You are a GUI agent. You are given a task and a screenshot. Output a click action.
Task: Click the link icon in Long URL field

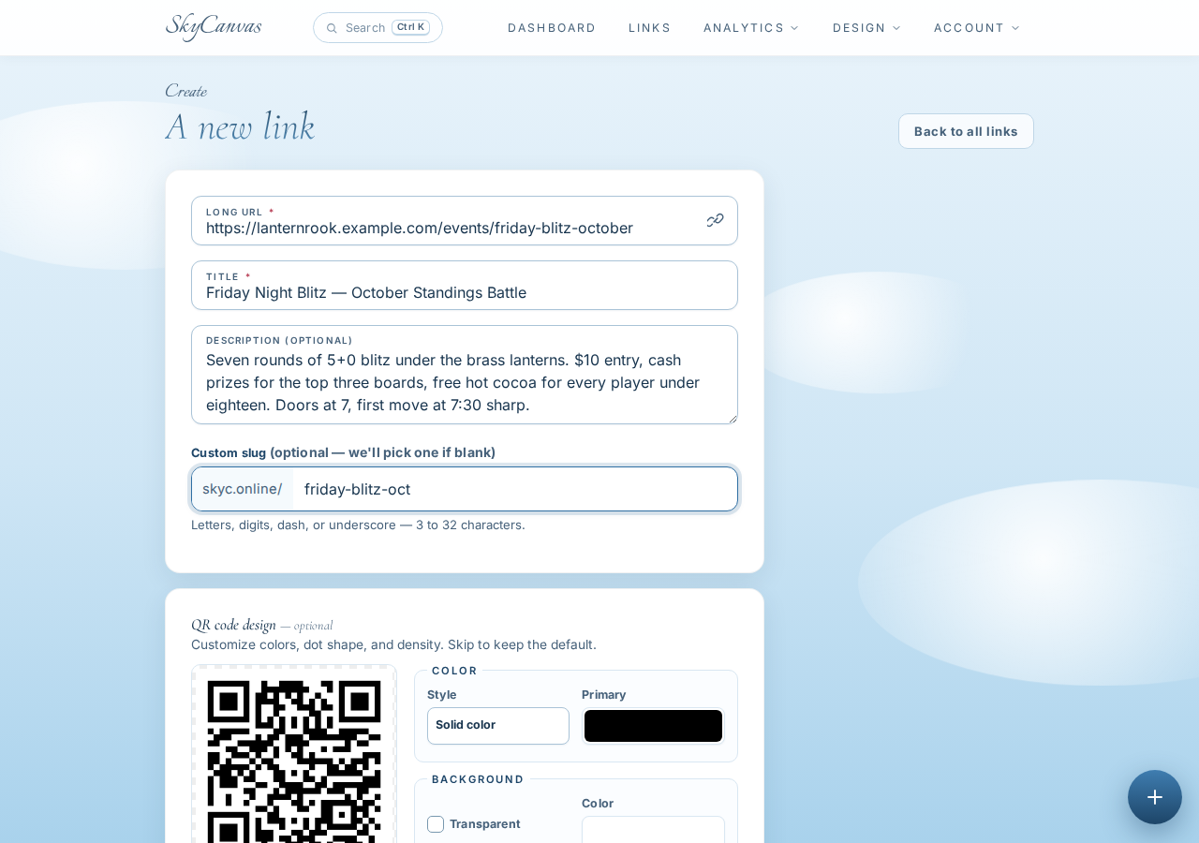click(x=716, y=220)
